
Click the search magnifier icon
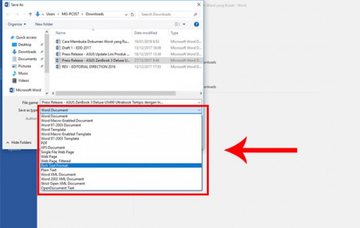195,14
